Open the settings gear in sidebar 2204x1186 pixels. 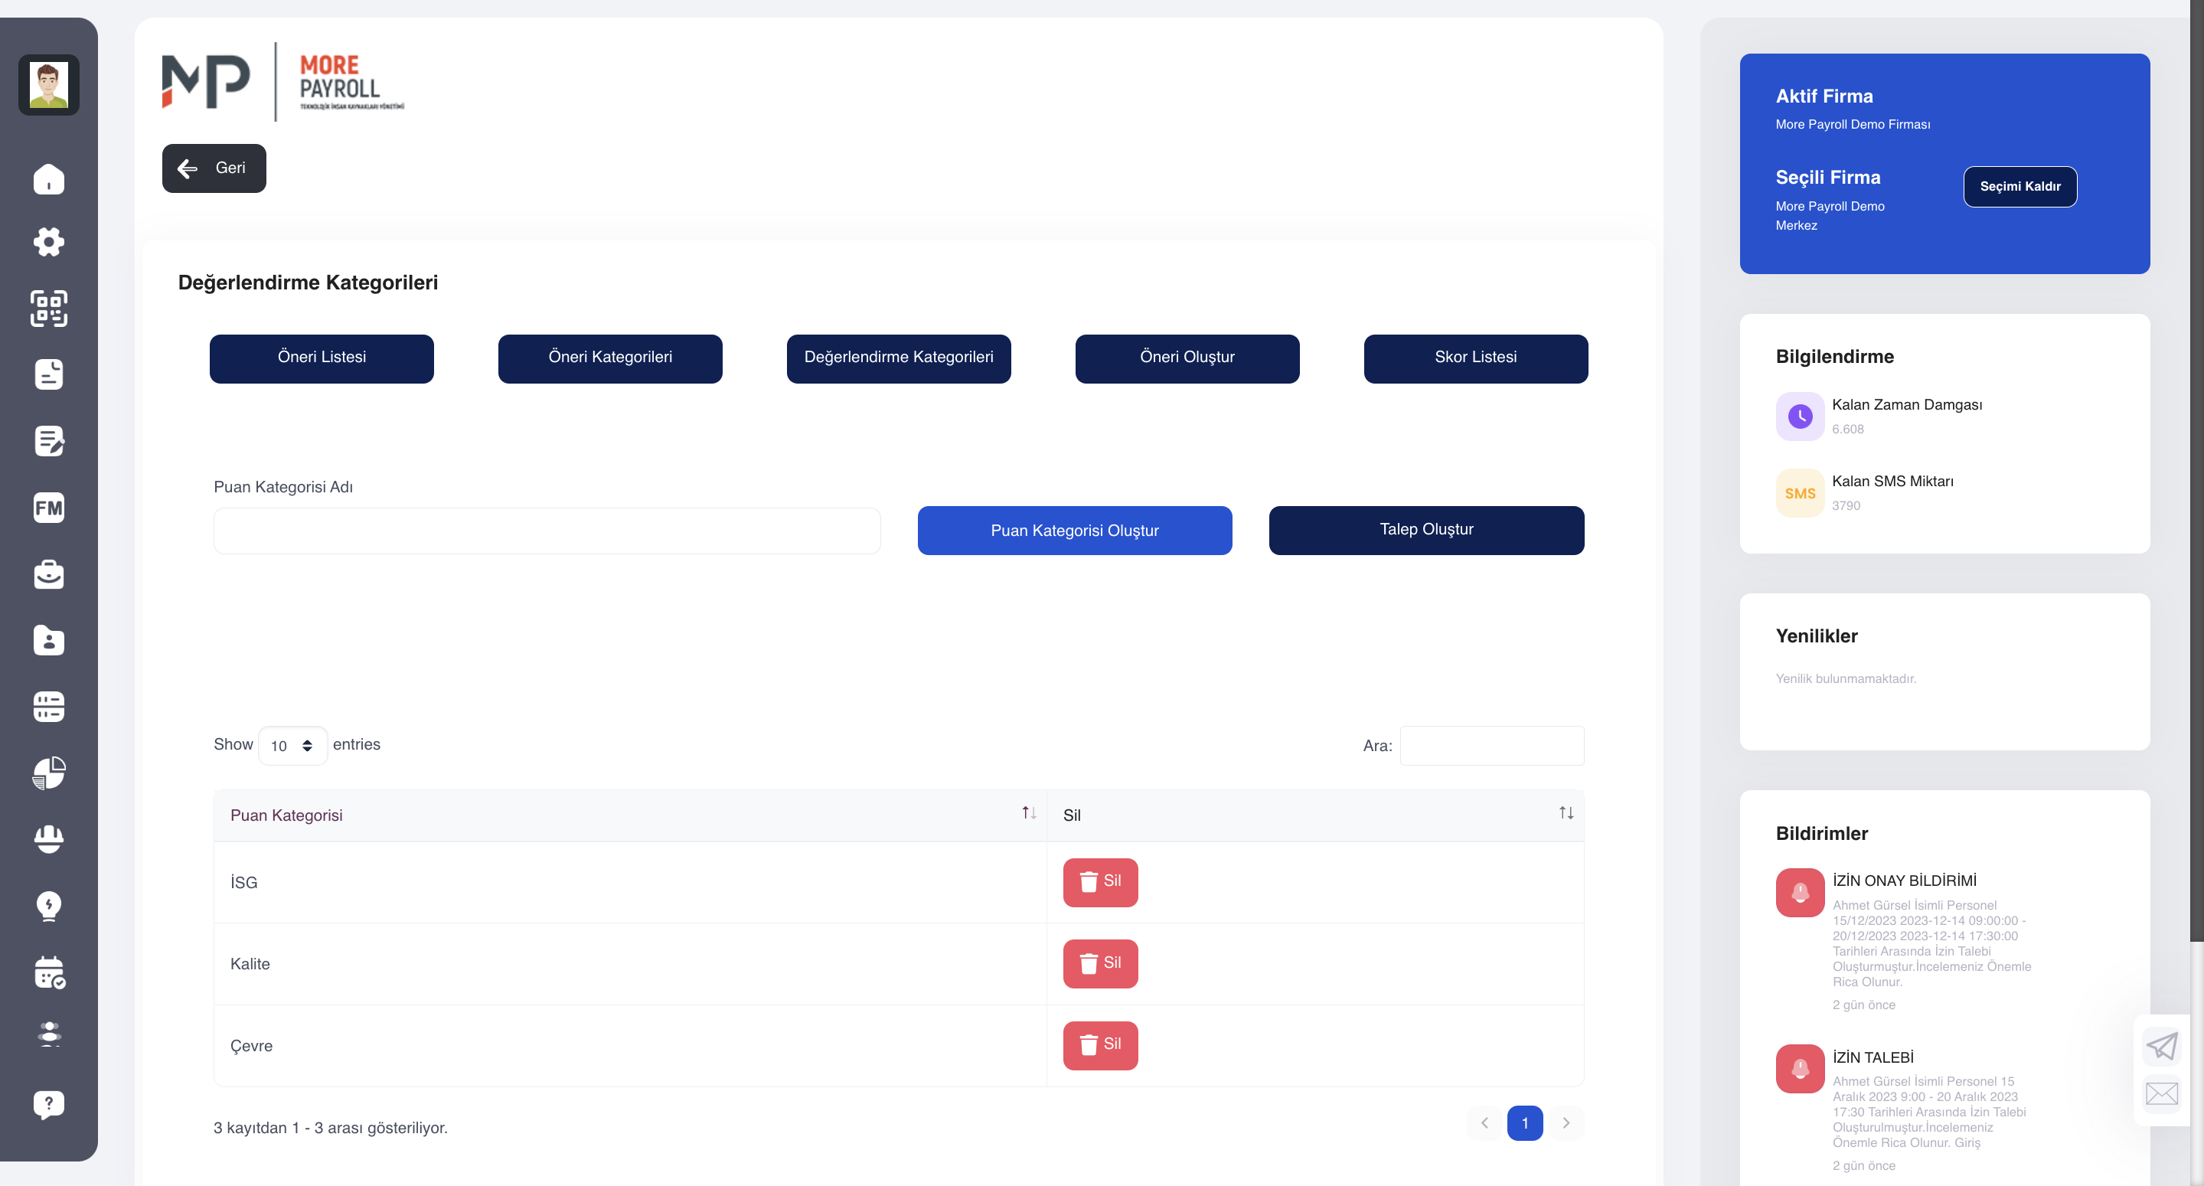49,242
